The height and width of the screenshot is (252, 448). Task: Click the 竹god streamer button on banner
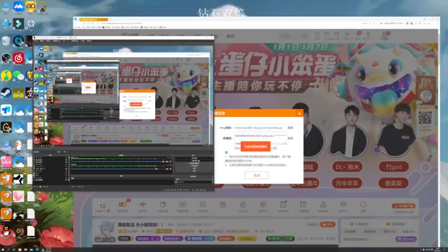click(394, 167)
